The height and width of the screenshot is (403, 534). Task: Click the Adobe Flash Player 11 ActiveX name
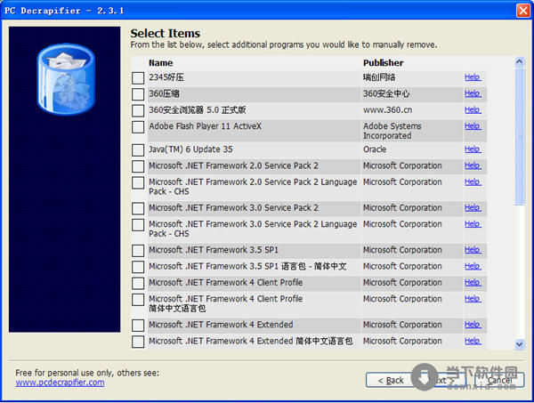[x=205, y=126]
